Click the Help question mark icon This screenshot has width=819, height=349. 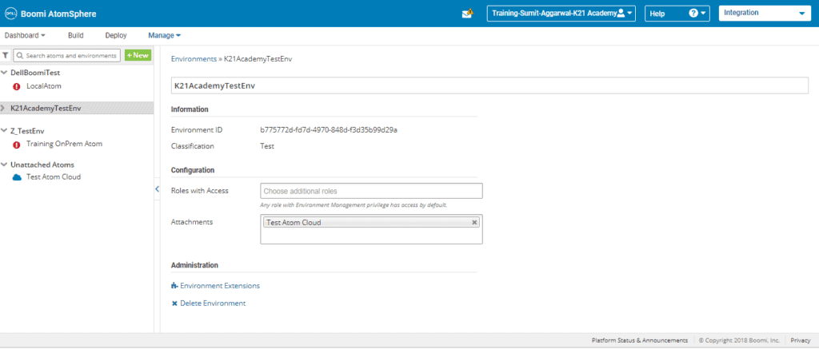pos(693,14)
